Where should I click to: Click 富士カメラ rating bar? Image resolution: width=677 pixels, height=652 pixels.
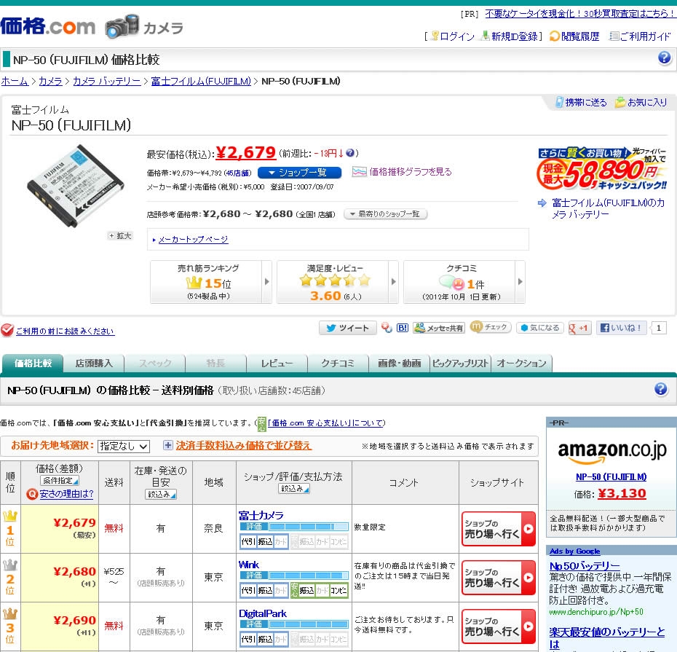(294, 527)
